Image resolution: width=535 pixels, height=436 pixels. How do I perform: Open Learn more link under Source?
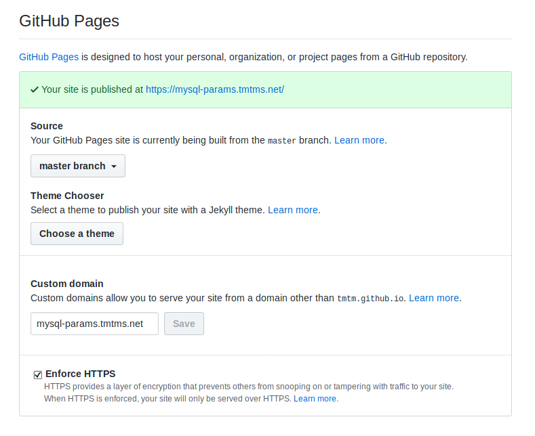pos(359,140)
